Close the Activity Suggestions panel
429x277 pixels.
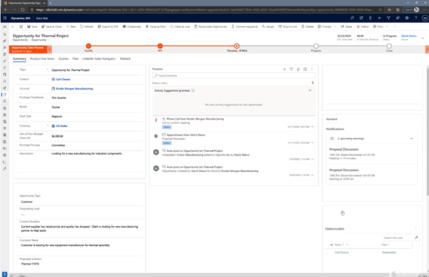310,90
